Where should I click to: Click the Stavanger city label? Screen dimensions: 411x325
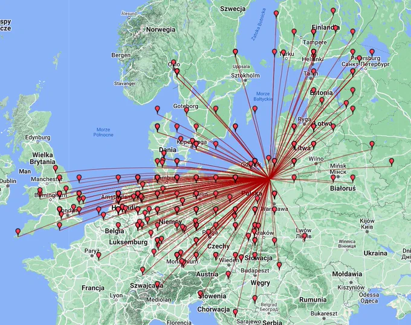125,83
